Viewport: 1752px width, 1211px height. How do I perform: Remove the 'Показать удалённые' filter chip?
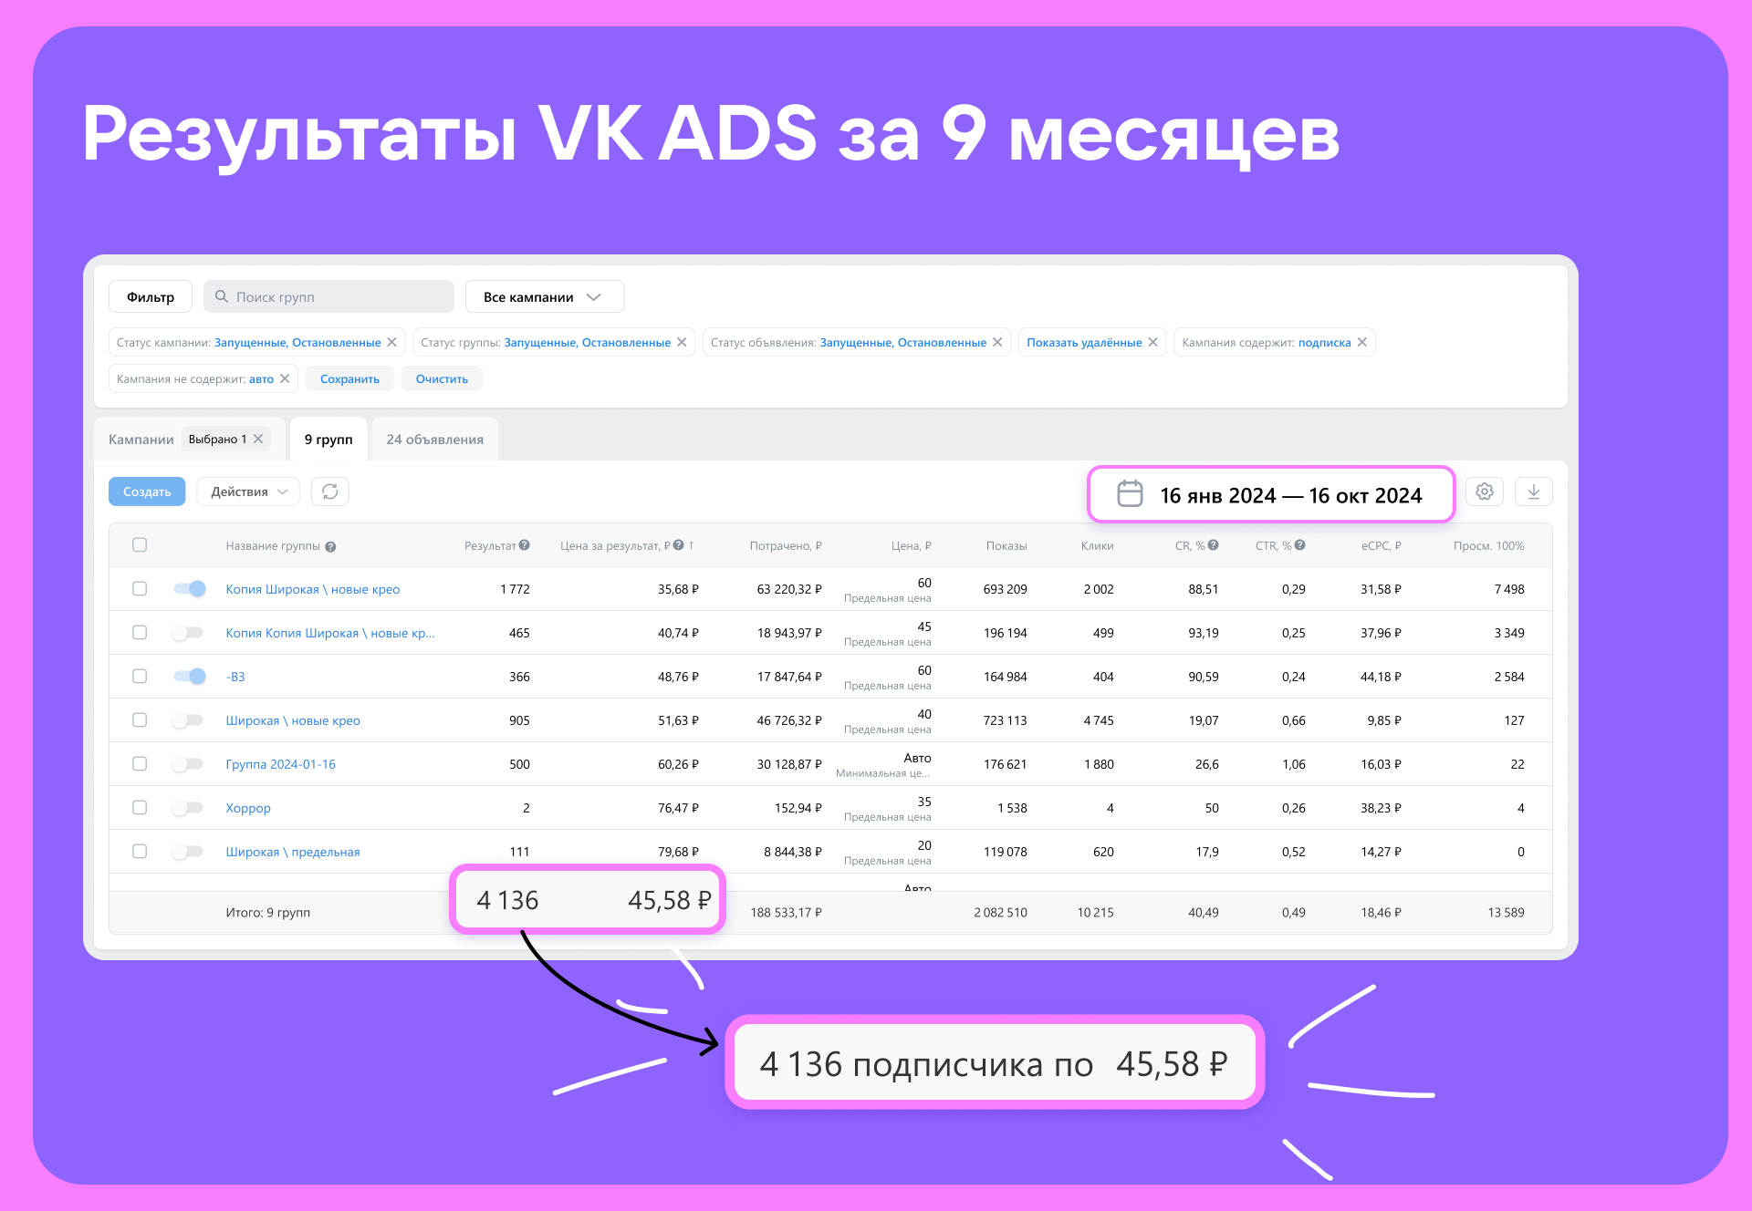[1153, 342]
